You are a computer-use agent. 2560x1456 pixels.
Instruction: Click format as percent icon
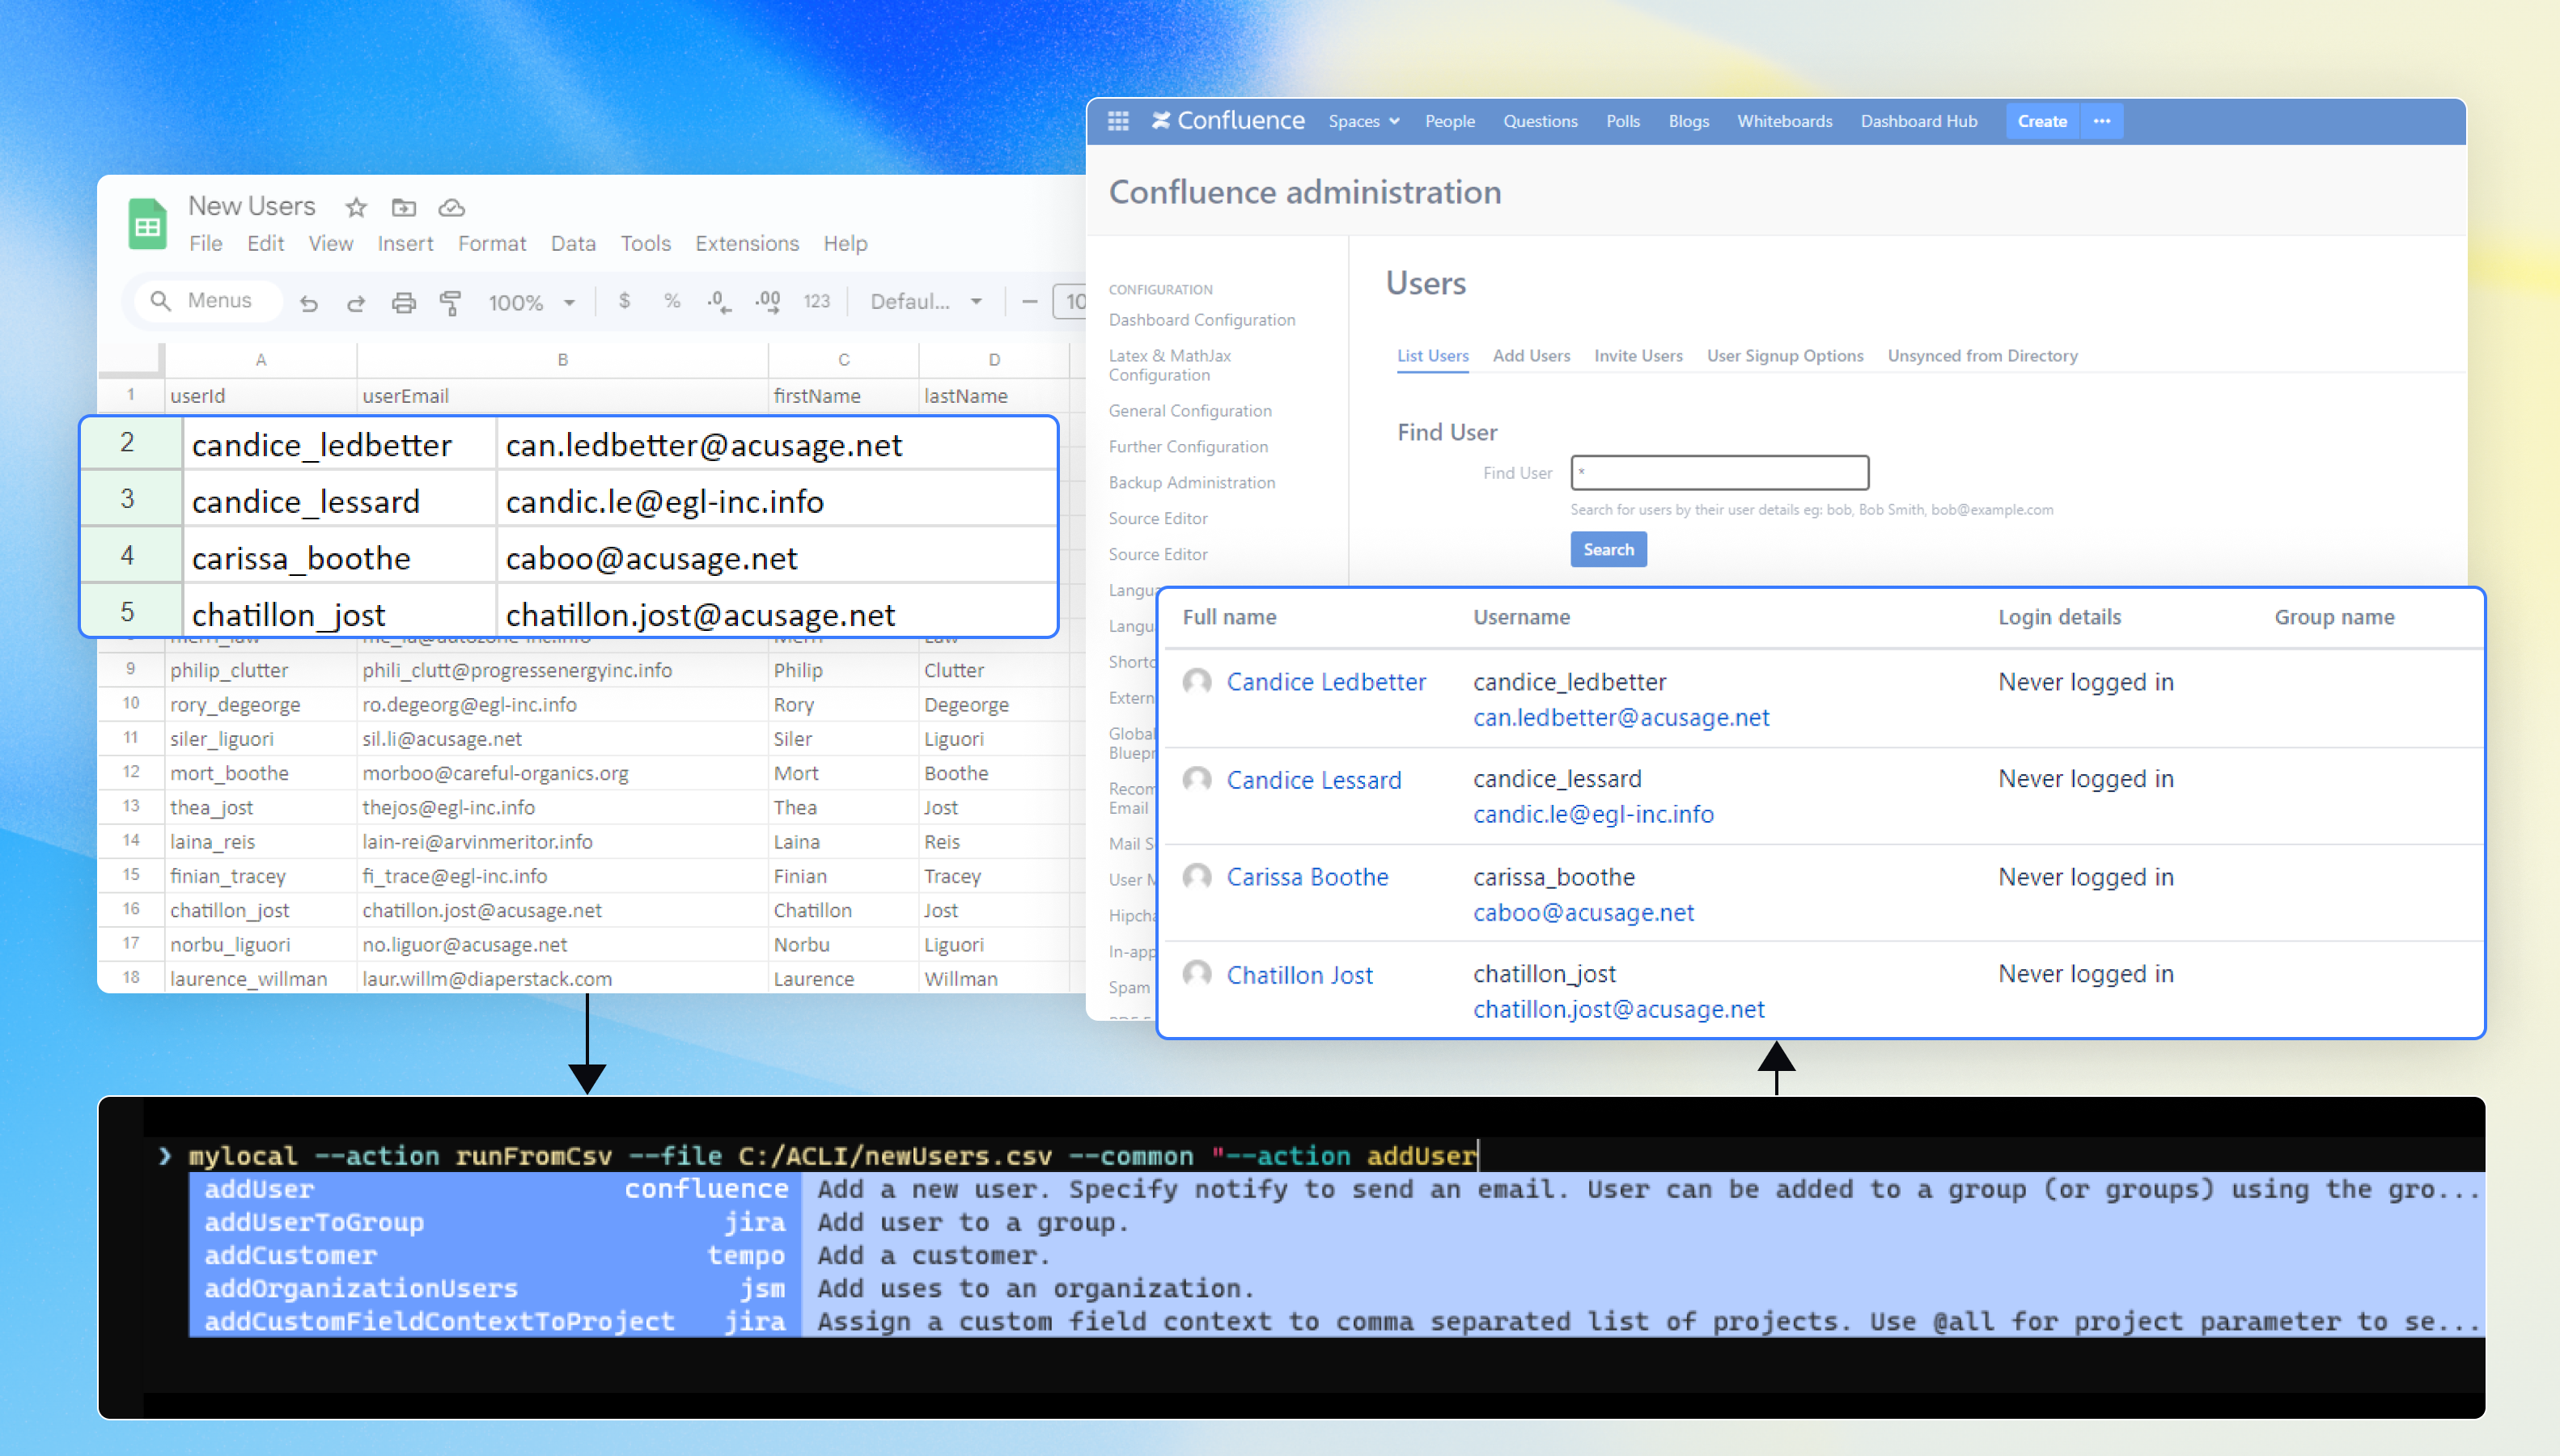672,301
